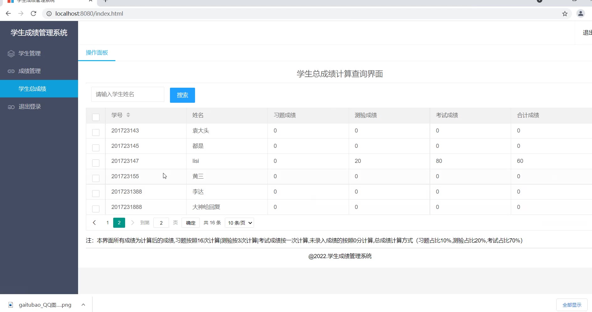Click the 确定 pagination confirm button
The height and width of the screenshot is (312, 592).
point(191,223)
